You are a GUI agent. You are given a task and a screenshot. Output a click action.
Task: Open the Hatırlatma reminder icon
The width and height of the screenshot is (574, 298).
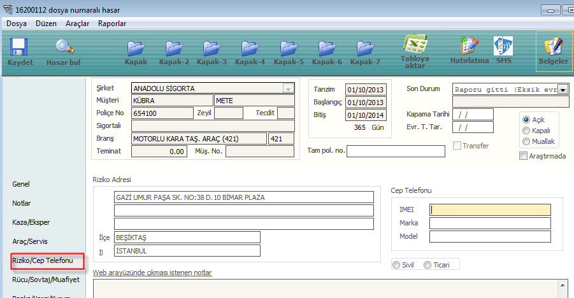(470, 47)
